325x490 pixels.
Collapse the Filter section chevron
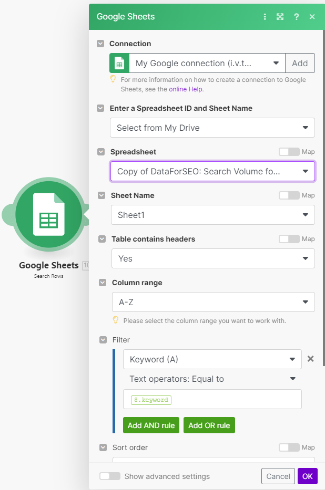(103, 340)
